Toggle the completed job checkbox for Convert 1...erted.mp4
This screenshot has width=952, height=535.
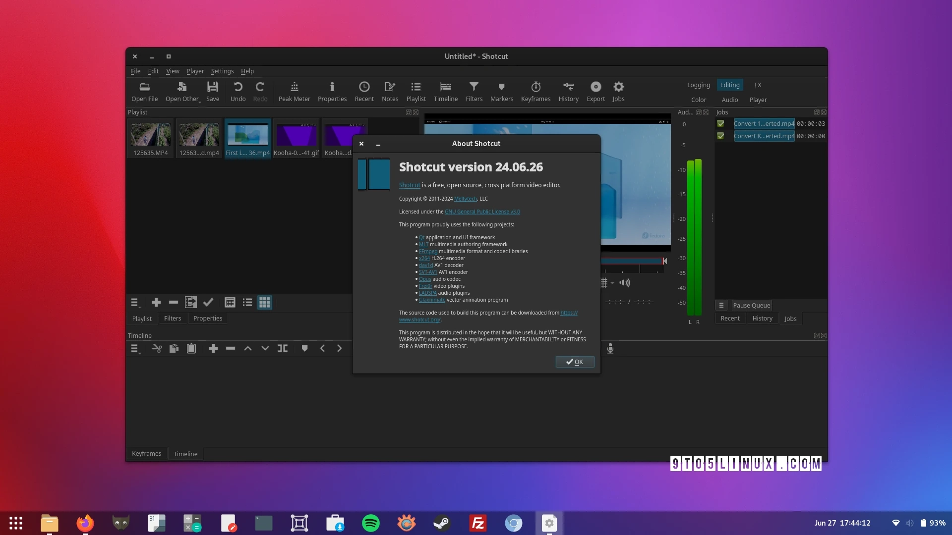click(720, 123)
